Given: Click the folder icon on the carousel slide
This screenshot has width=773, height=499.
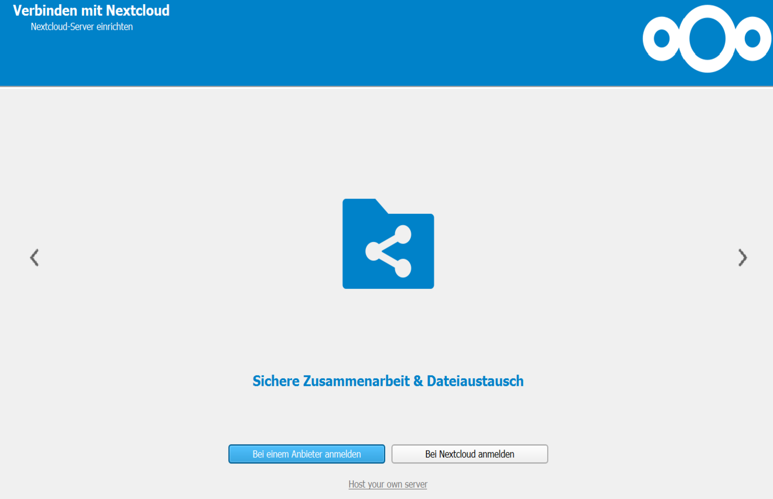Looking at the screenshot, I should 388,244.
